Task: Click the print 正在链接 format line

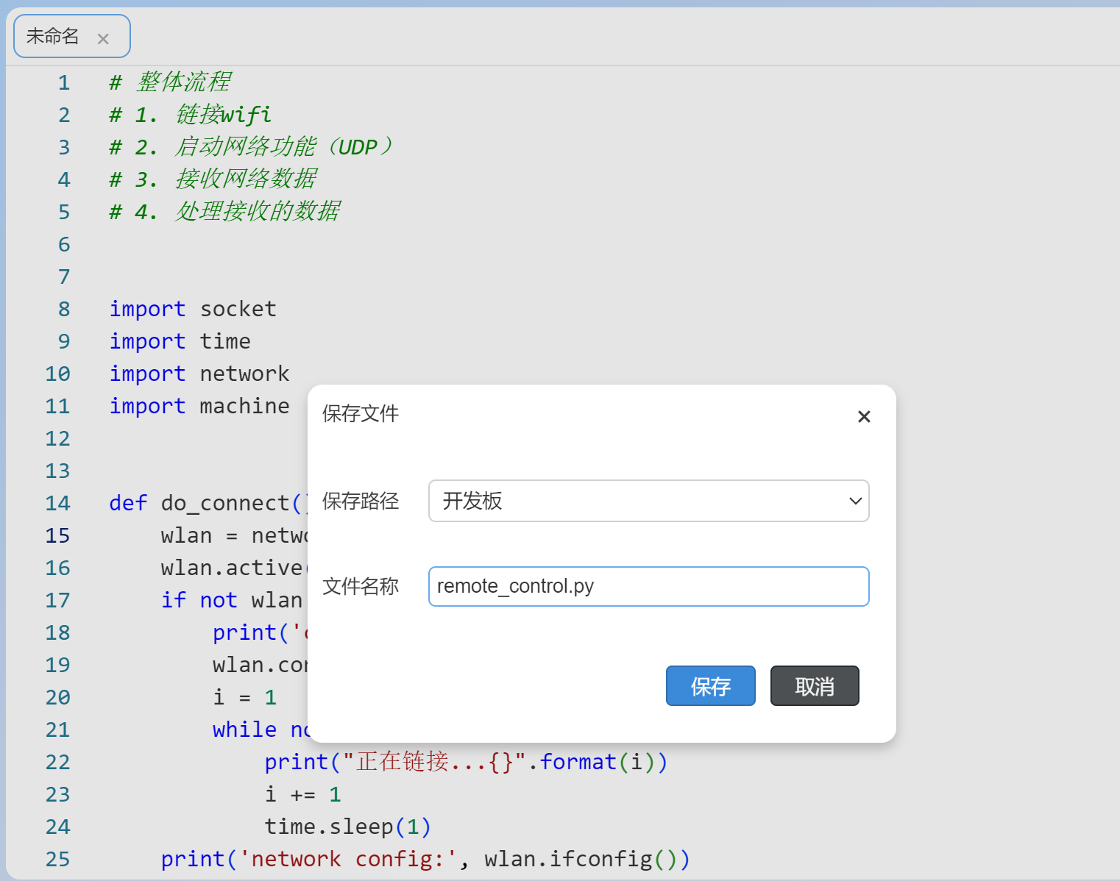Action: (x=467, y=762)
